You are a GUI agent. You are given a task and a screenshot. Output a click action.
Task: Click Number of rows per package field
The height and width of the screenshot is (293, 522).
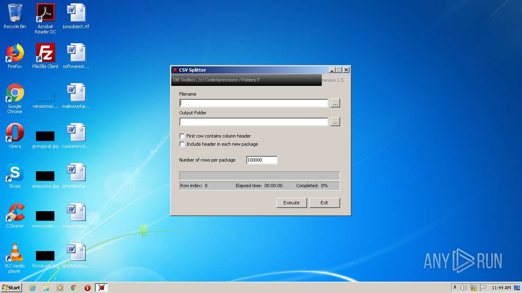(x=262, y=160)
